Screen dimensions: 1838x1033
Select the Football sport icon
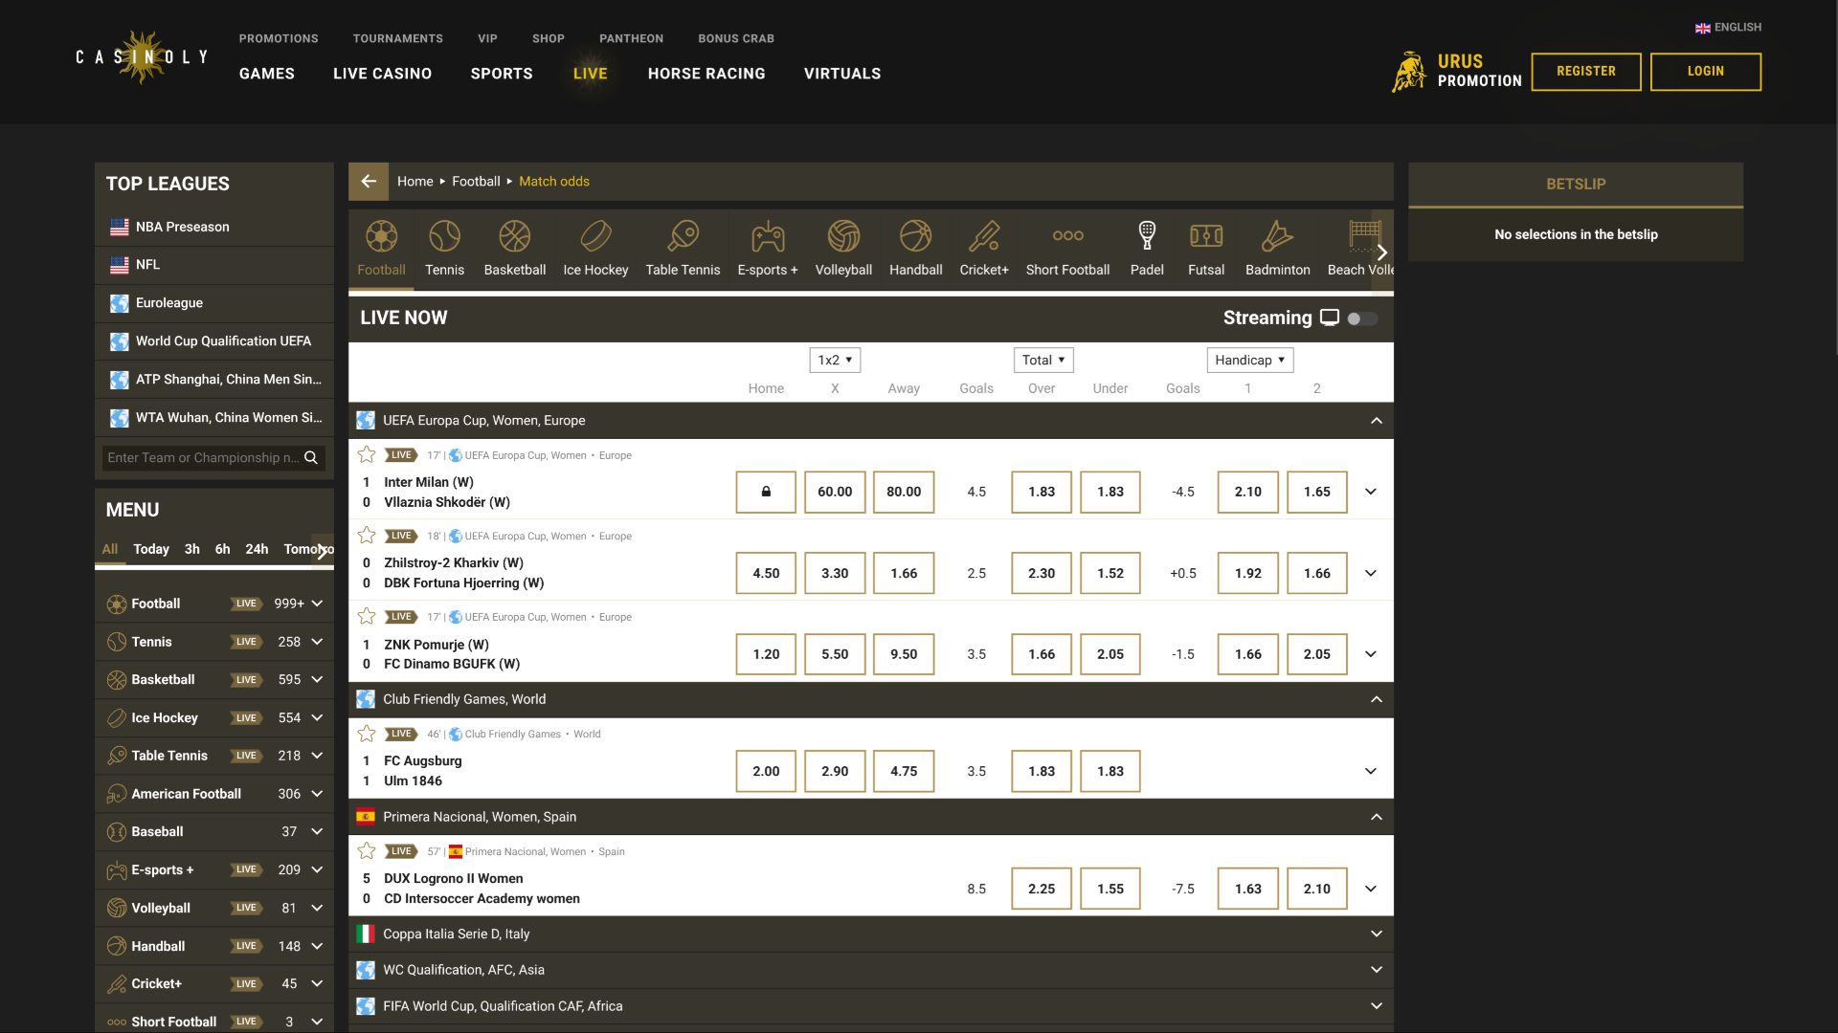click(x=381, y=247)
